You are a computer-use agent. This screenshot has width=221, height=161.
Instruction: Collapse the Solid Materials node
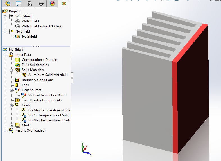[11, 70]
